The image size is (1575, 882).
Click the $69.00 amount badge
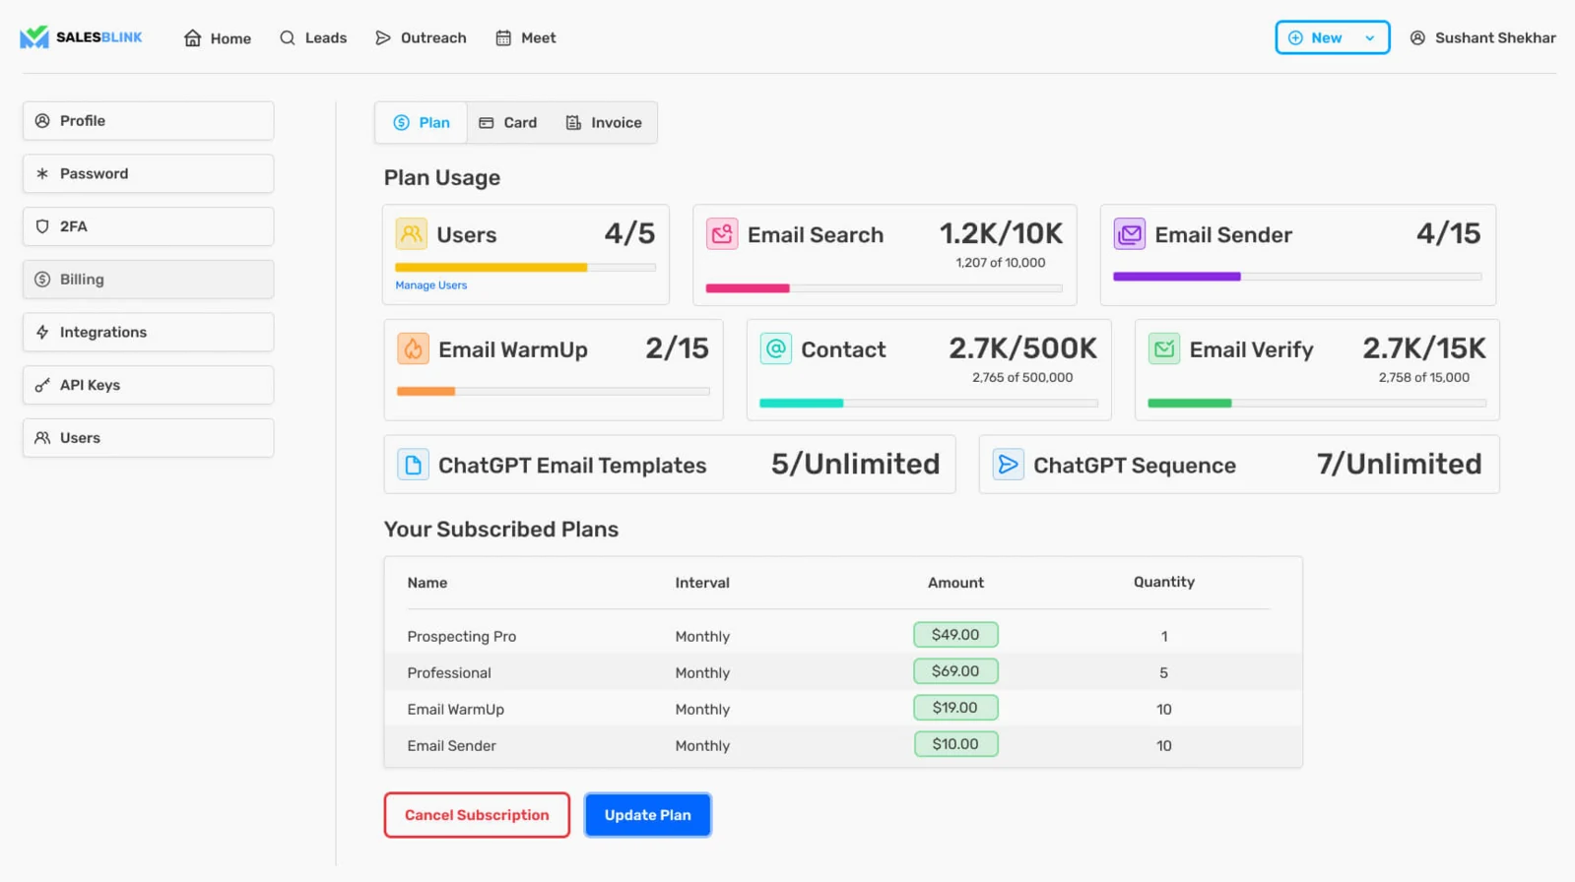(955, 671)
